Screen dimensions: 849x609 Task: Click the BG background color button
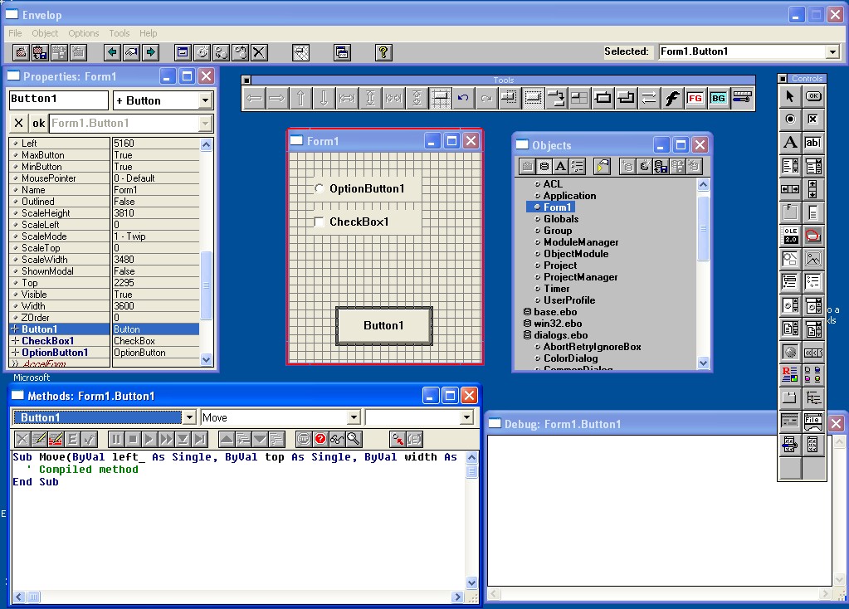[x=718, y=98]
